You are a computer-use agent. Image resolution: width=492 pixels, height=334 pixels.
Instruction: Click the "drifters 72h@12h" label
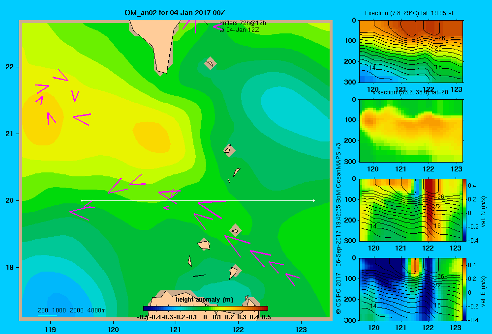[243, 23]
